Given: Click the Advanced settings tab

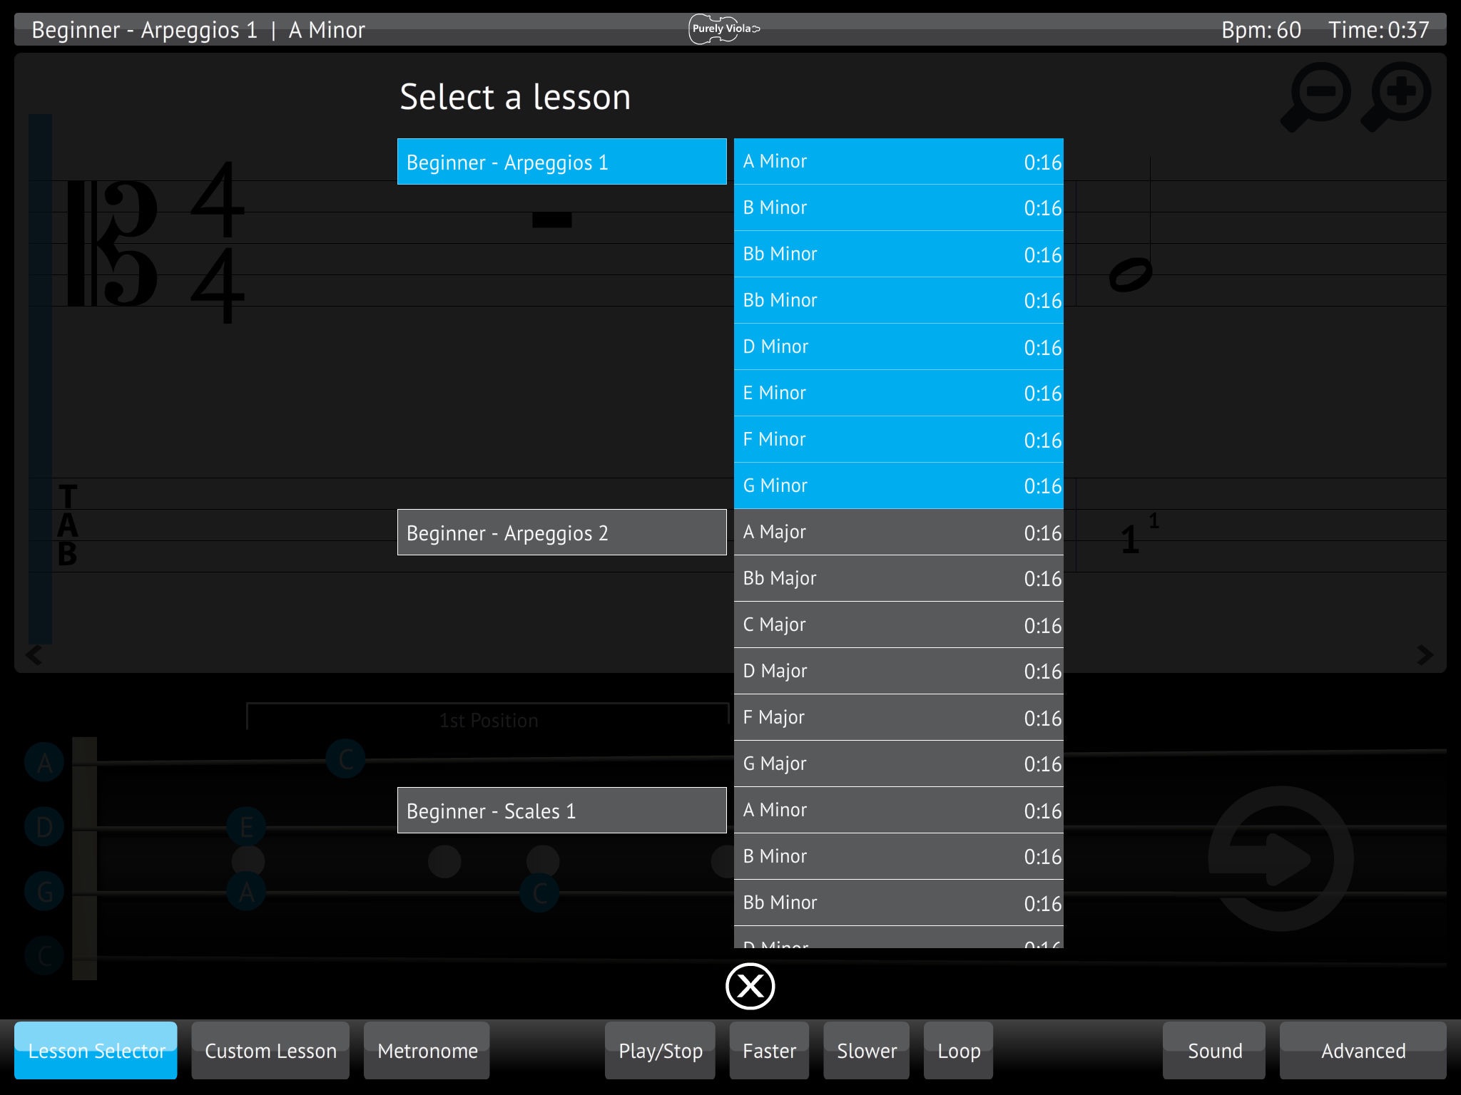Looking at the screenshot, I should pos(1363,1050).
